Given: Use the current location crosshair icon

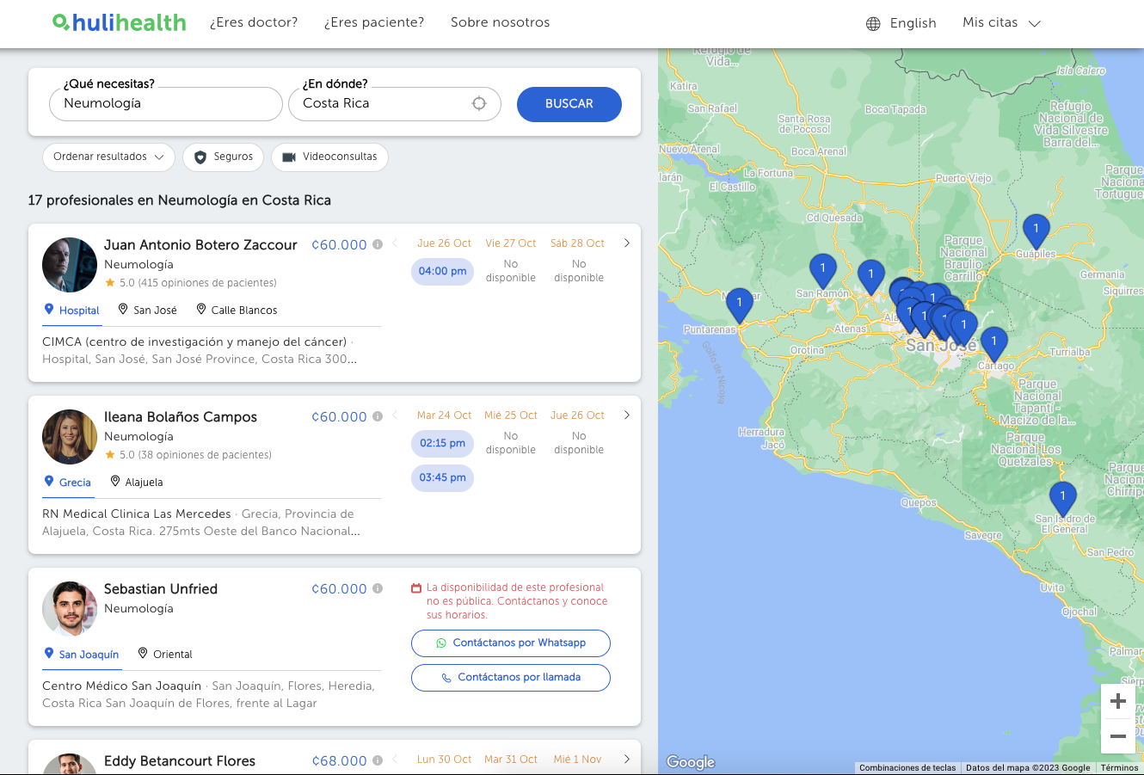Looking at the screenshot, I should (479, 103).
